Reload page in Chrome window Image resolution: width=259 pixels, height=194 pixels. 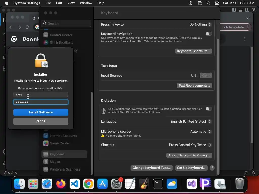(x=27, y=27)
